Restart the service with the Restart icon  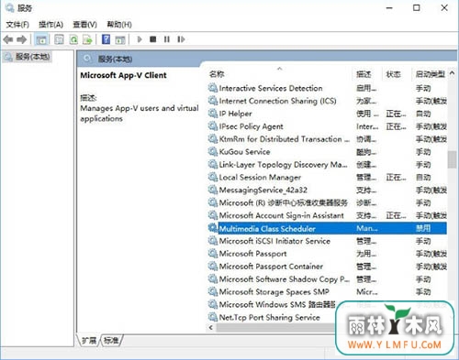tap(181, 39)
